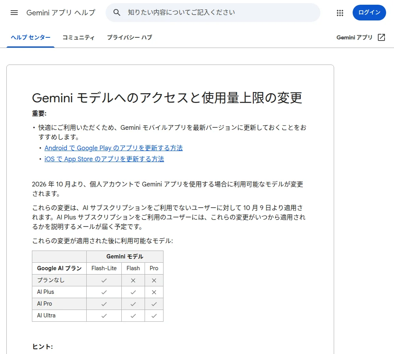Viewport: 394px width, 354px height.
Task: Click the プランなし row label
Action: click(x=51, y=280)
